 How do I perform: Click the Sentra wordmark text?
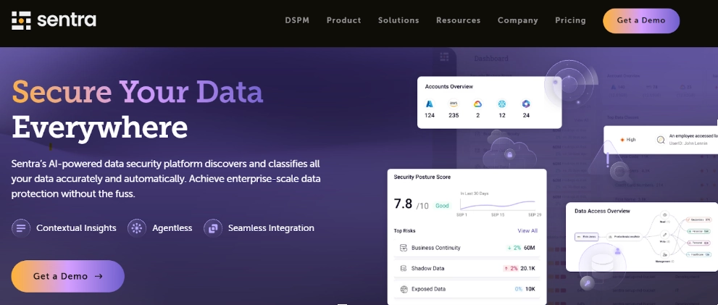coord(67,20)
